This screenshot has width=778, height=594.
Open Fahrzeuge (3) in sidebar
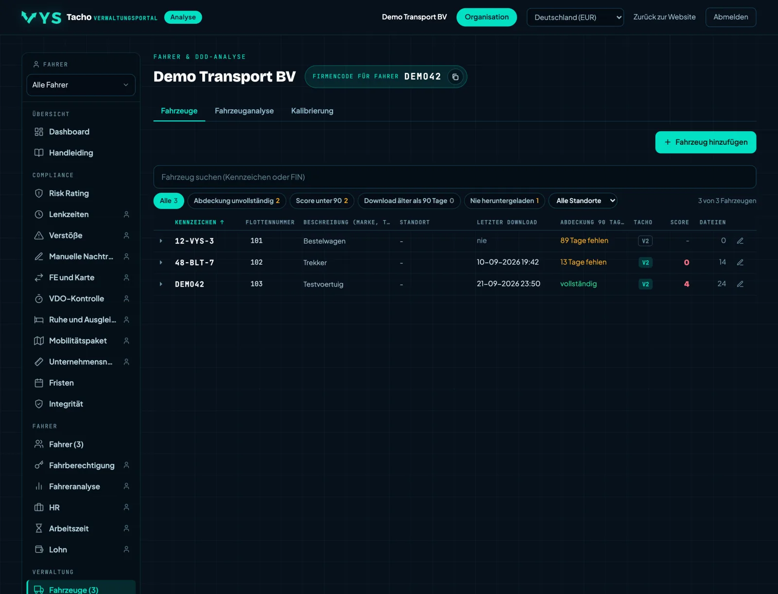point(81,588)
